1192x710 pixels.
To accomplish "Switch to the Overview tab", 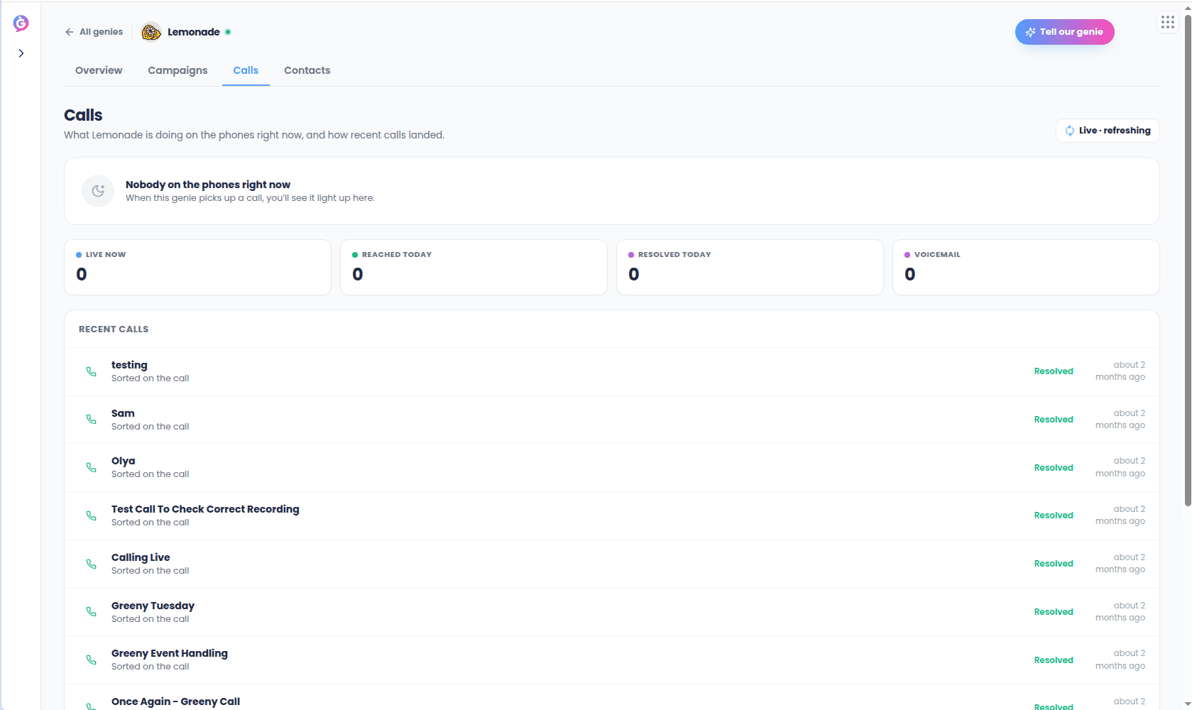I will pos(99,70).
